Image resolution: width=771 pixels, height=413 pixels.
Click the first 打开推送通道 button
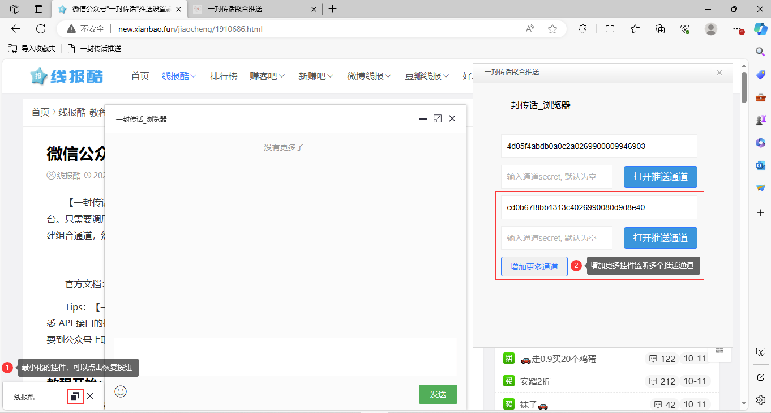[660, 177]
